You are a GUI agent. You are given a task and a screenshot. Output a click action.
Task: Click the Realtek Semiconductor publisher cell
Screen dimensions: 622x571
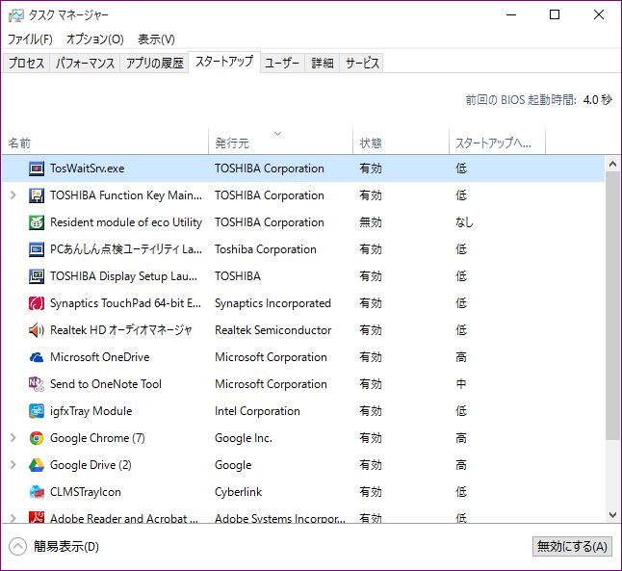pyautogui.click(x=272, y=330)
